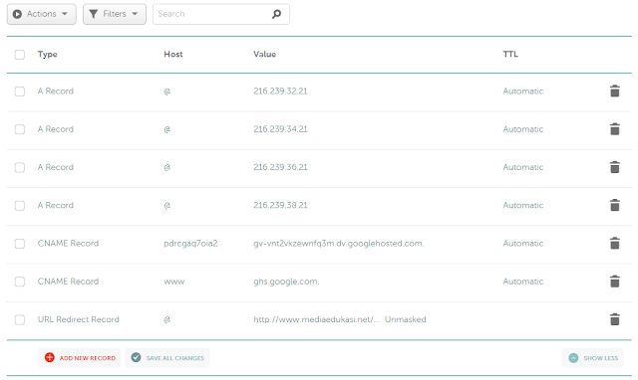Delete the pdrcgaq7oia2 CNAME Record

click(614, 243)
